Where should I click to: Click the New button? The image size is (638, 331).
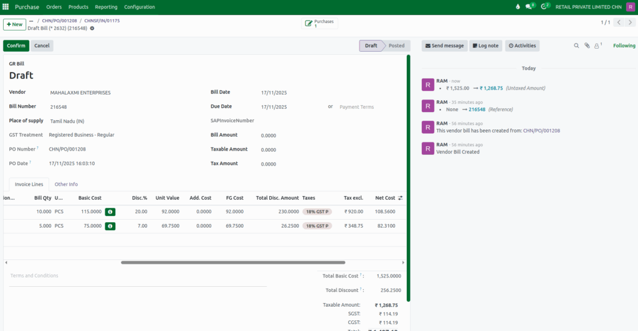(x=15, y=24)
